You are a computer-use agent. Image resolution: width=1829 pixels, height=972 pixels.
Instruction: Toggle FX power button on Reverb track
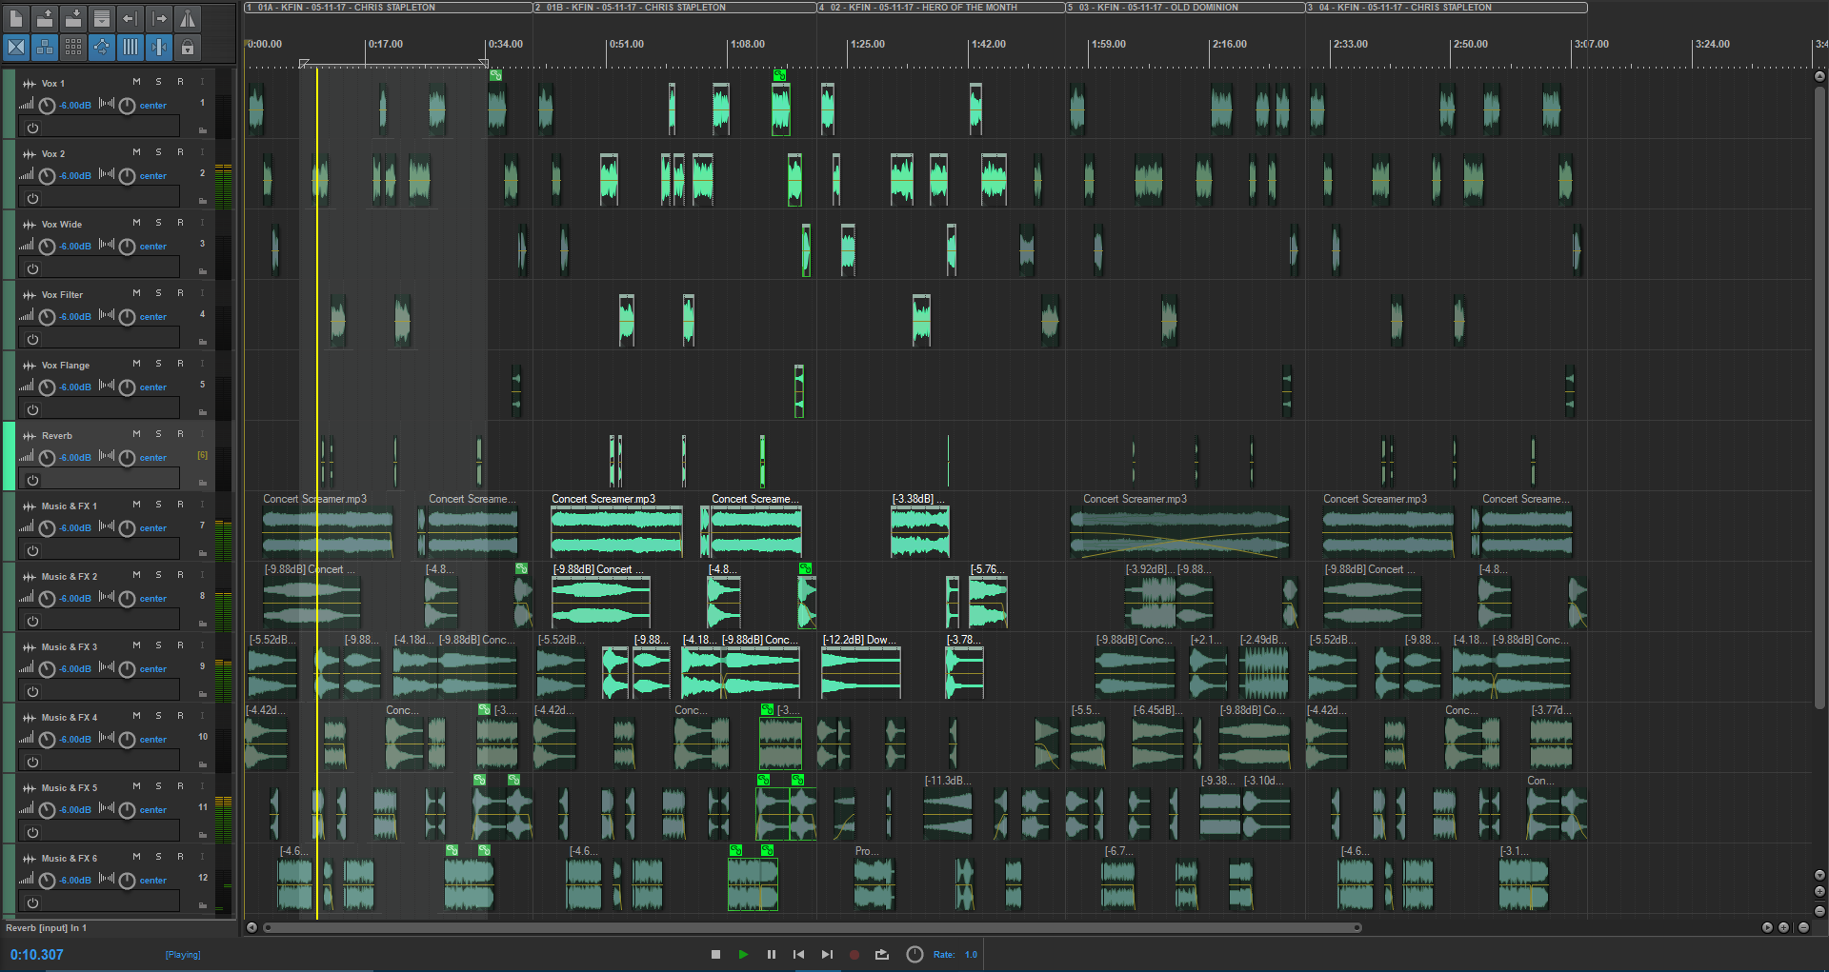32,480
